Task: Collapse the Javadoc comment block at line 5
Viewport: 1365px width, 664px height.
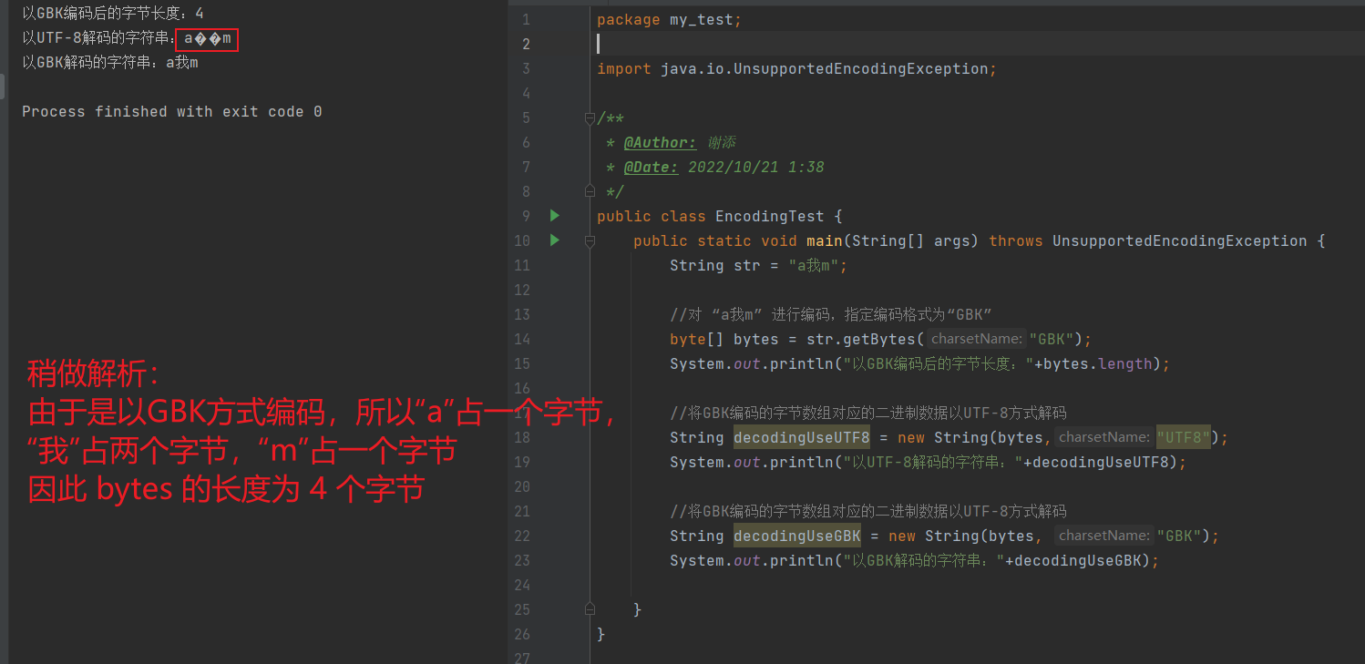Action: 590,118
